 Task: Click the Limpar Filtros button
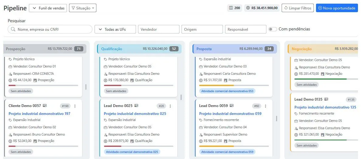click(x=298, y=8)
